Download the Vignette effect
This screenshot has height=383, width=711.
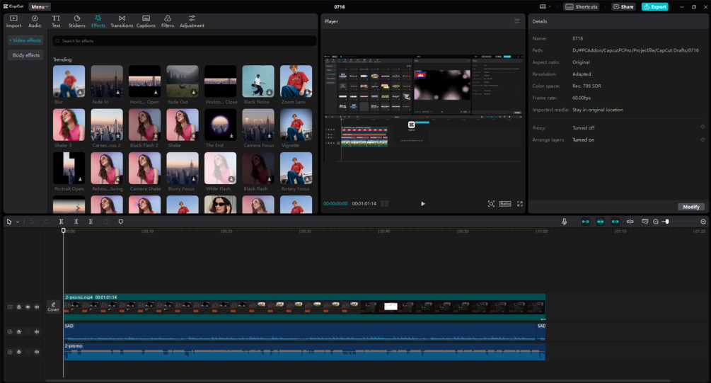click(x=308, y=136)
